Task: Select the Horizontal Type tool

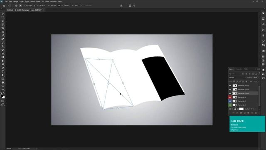Action: click(x=3, y=72)
